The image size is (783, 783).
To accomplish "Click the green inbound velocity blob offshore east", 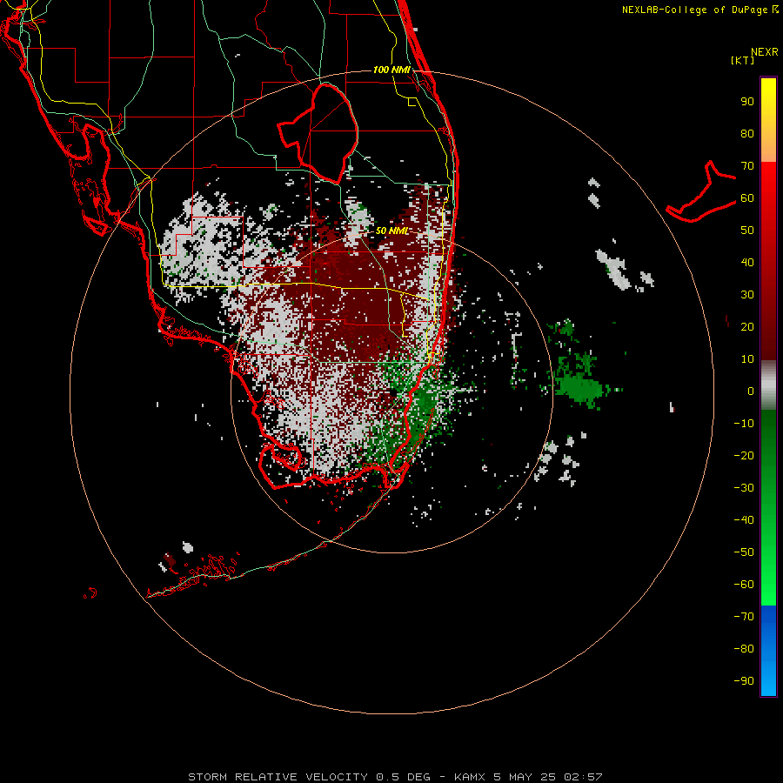I will (579, 386).
